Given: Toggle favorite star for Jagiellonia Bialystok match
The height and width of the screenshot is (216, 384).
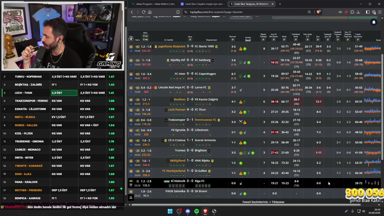Looking at the screenshot, I should click(131, 46).
